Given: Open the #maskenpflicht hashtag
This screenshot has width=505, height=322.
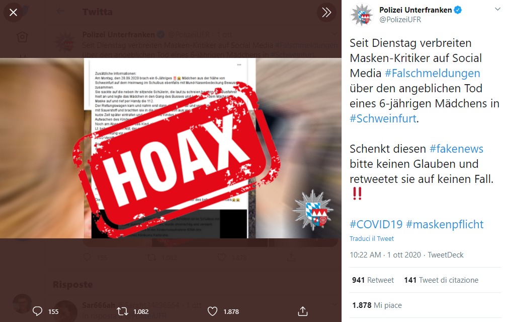Looking at the screenshot, I should pos(445,224).
